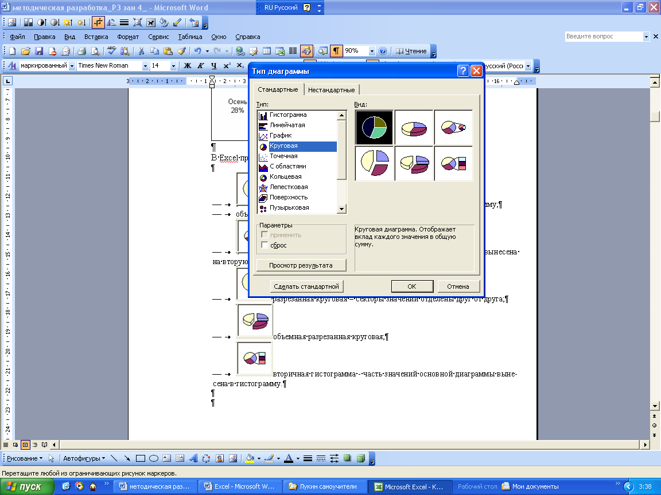Save the document with the floppy icon
This screenshot has height=495, width=661.
[x=39, y=51]
